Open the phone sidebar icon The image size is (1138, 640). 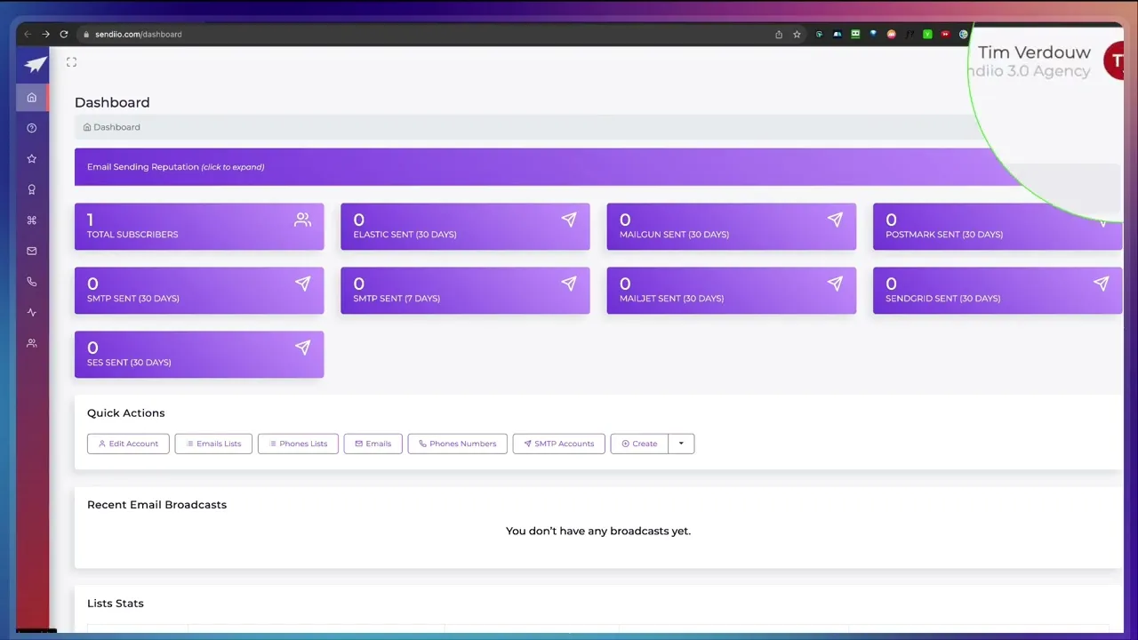(x=32, y=282)
